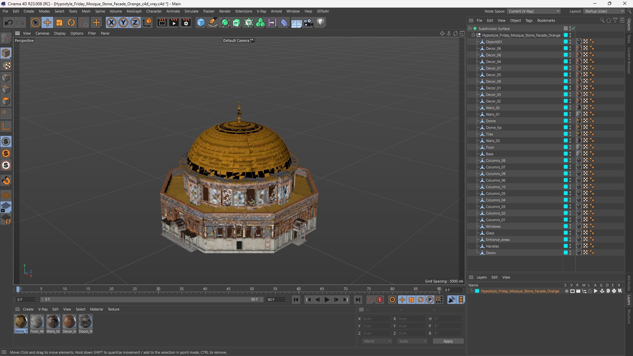
Task: Toggle the Snap S icon
Action: [x=6, y=141]
